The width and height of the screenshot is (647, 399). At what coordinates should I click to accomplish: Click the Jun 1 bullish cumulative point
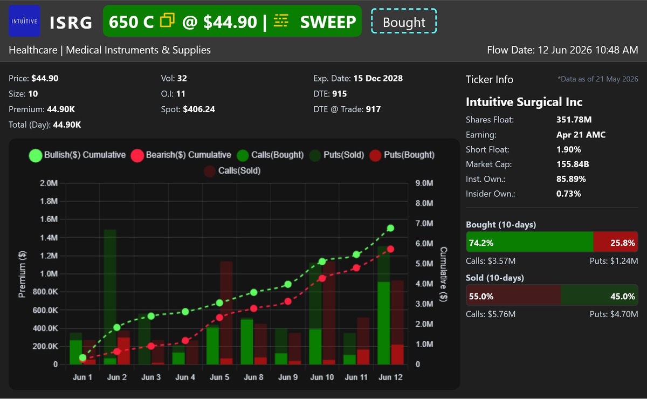(x=82, y=357)
